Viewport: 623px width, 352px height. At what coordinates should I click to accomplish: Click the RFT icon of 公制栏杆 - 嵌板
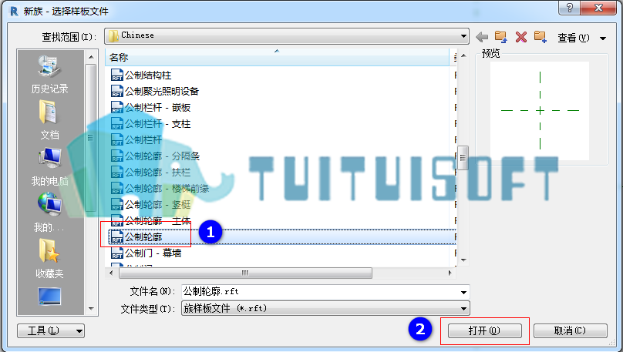tap(117, 108)
